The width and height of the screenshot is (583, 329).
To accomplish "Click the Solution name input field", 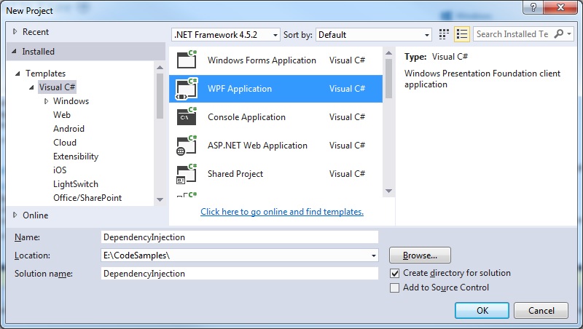I will (240, 274).
